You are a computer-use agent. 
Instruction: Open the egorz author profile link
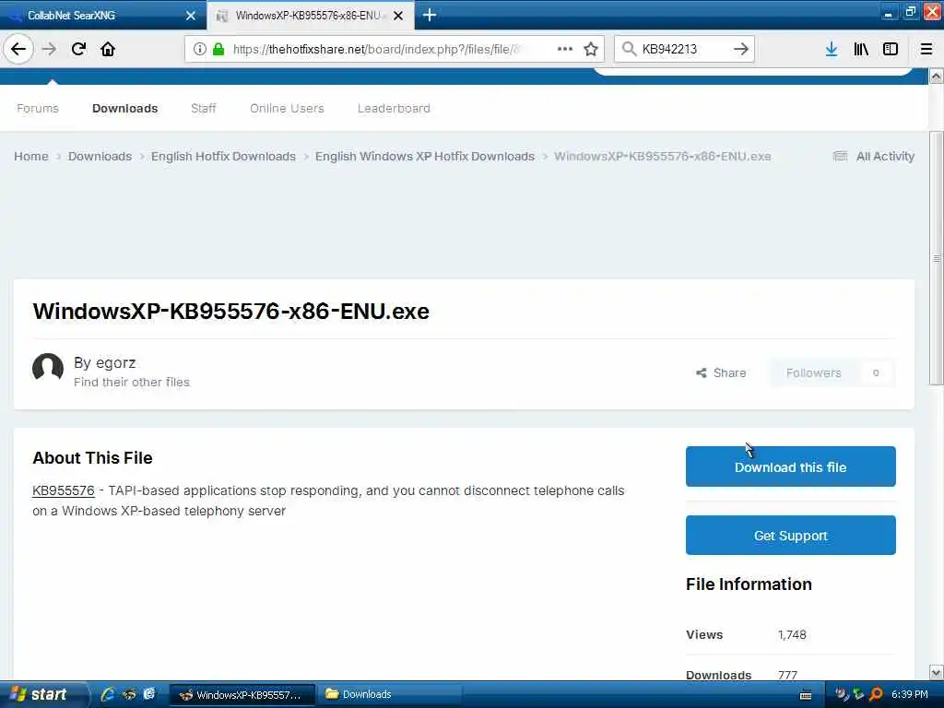(x=115, y=363)
